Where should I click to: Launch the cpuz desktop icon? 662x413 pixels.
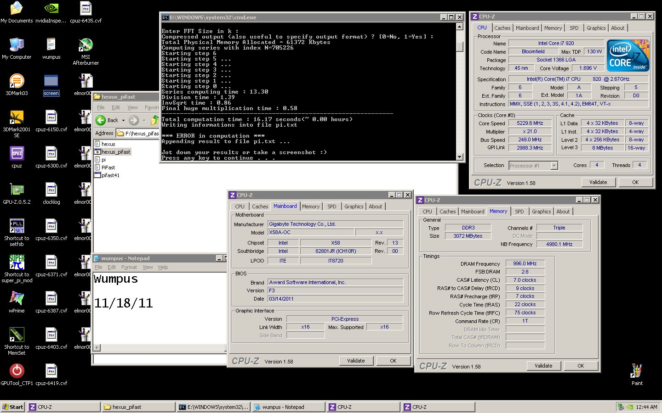(17, 157)
